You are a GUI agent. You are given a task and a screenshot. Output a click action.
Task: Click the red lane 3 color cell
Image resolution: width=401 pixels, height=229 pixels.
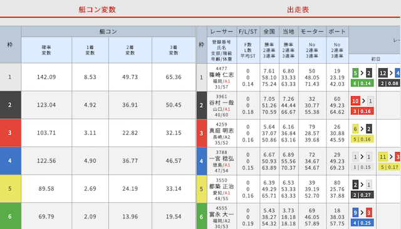11,133
